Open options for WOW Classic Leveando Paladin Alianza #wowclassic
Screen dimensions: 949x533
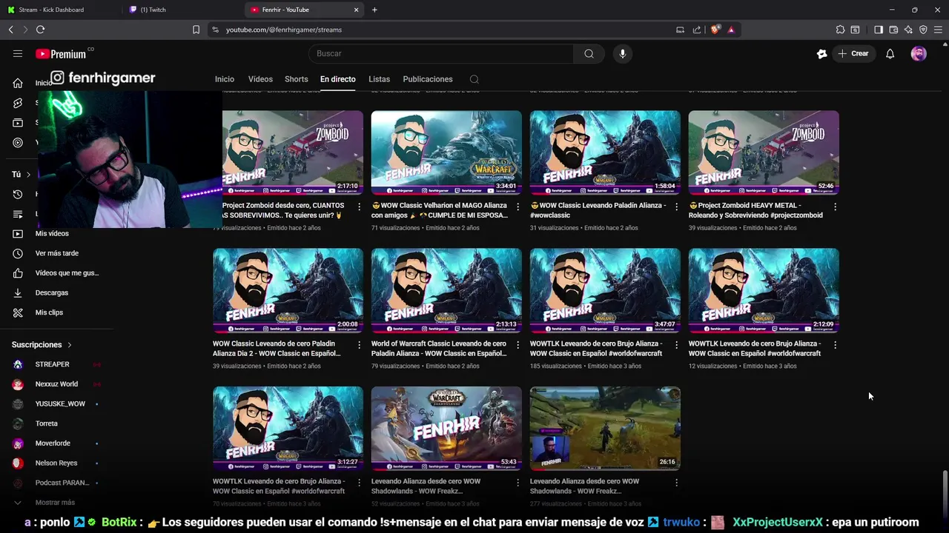(676, 207)
